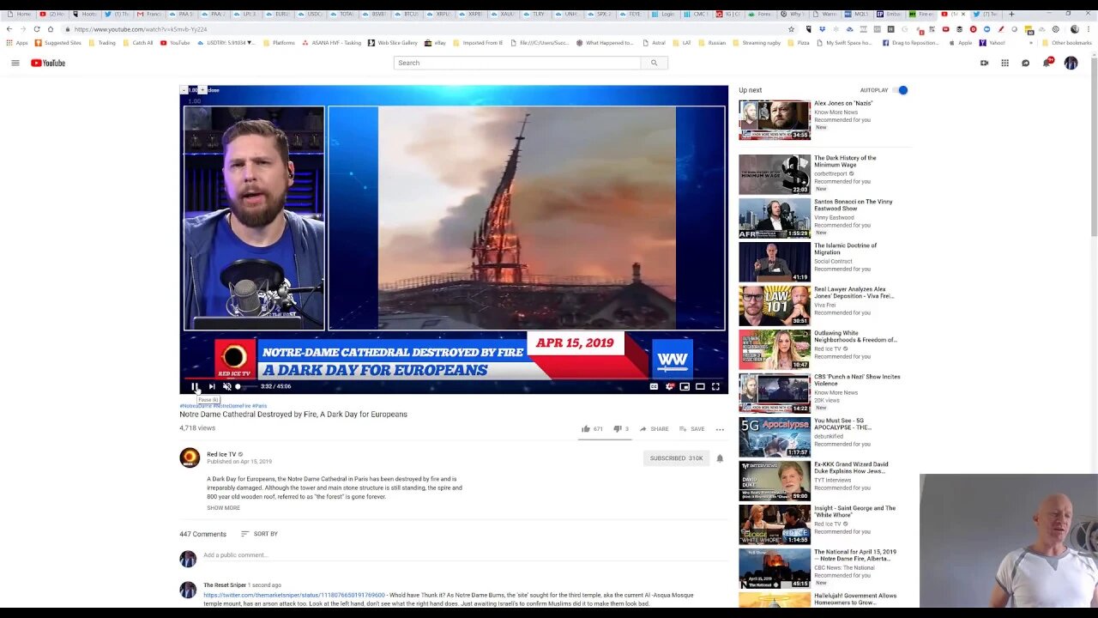The image size is (1098, 618).
Task: Open YouTube messages icon
Action: pyautogui.click(x=1025, y=63)
